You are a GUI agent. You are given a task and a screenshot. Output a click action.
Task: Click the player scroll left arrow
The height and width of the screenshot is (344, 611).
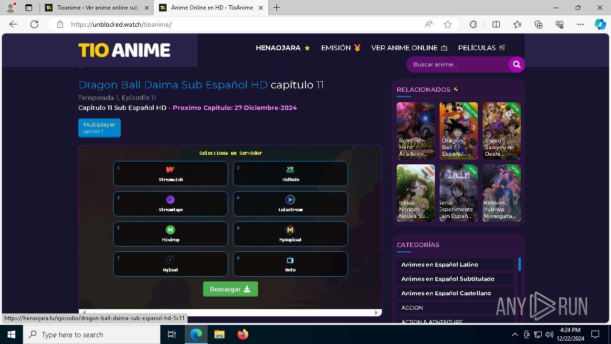pos(84,312)
